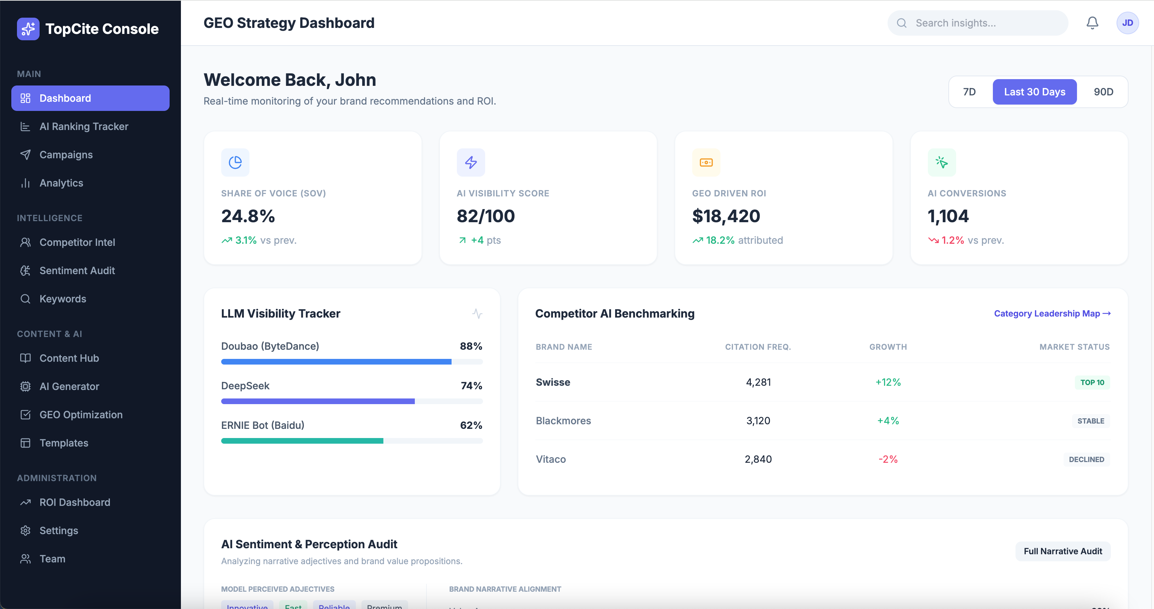Click the TopCite Console sparkle logo
Screen dimensions: 1154x609
(x=28, y=29)
